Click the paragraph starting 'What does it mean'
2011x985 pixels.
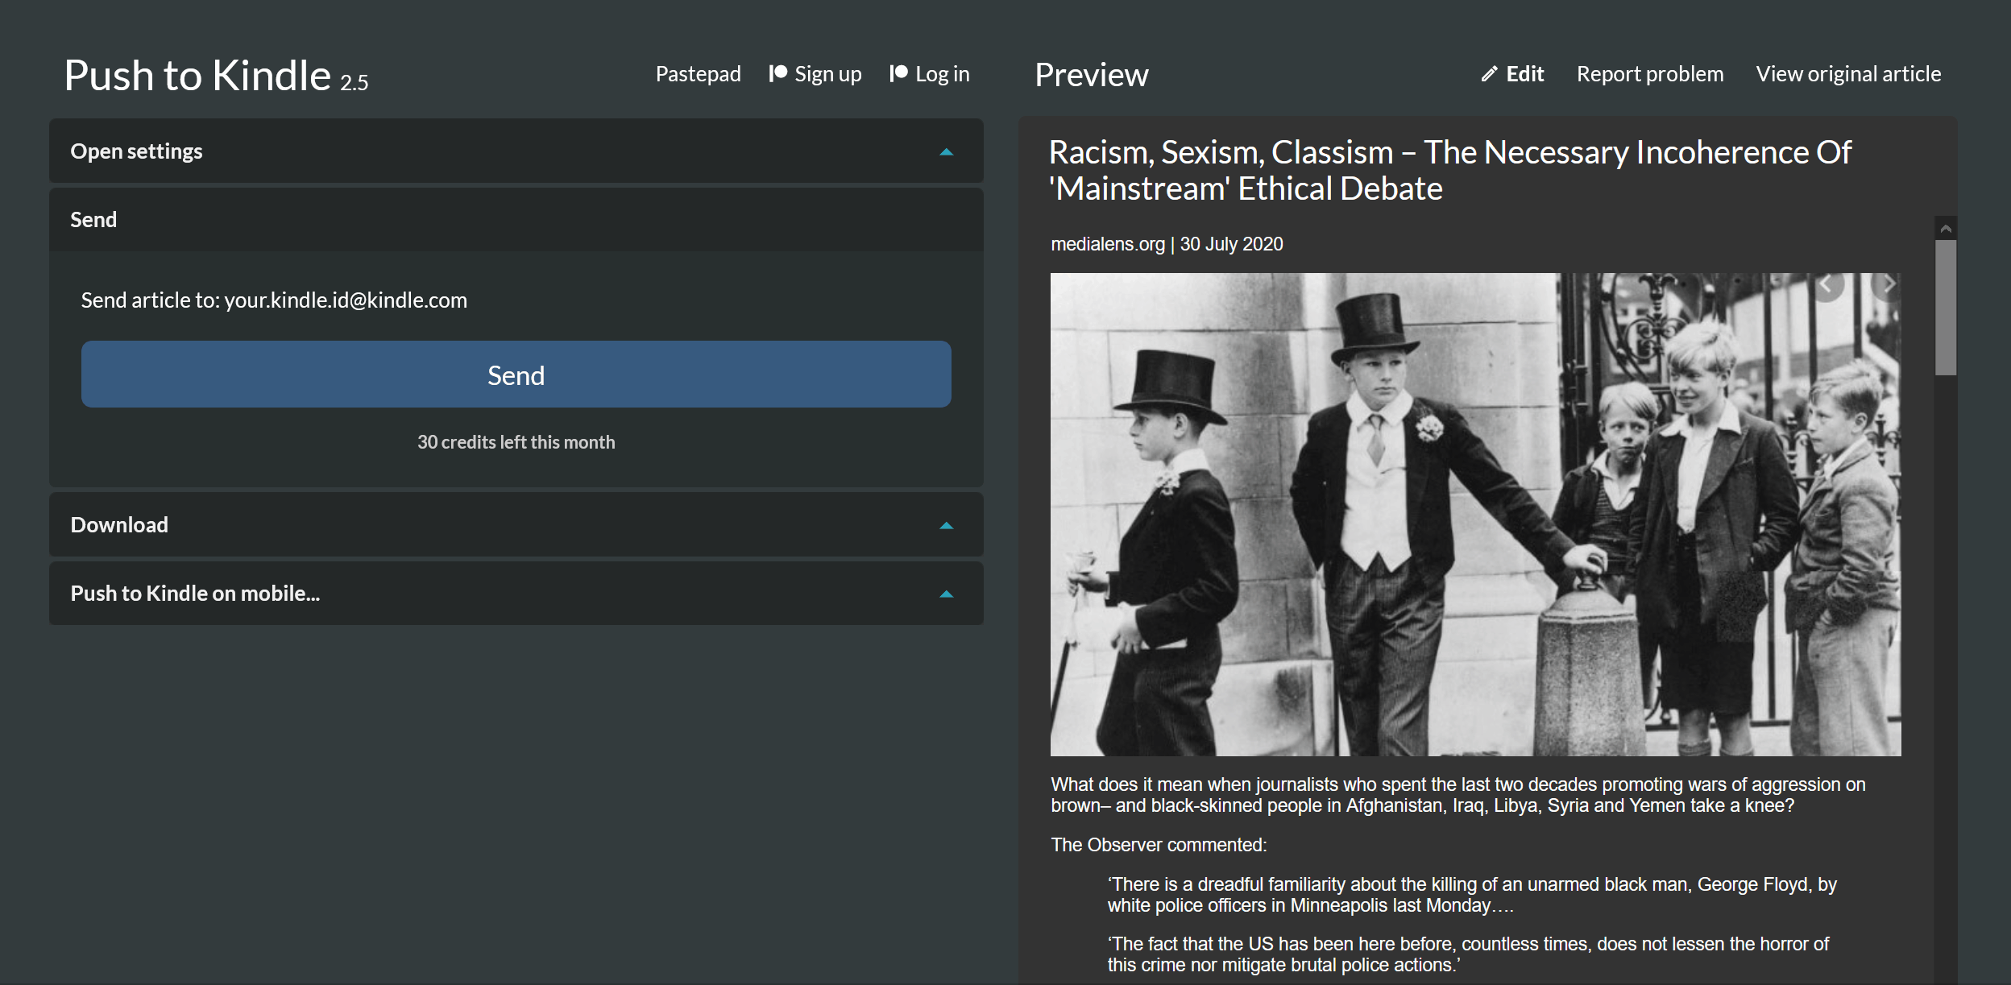tap(1458, 795)
